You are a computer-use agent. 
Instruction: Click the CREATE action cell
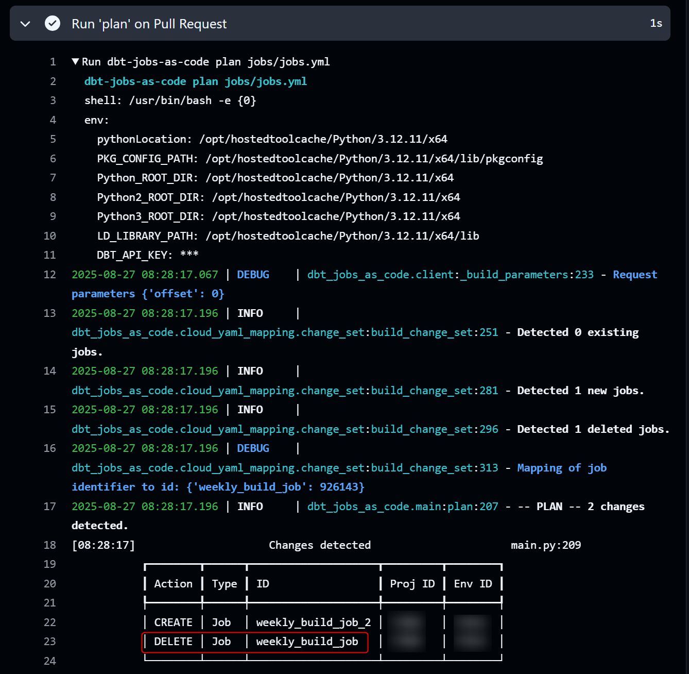[x=174, y=622]
